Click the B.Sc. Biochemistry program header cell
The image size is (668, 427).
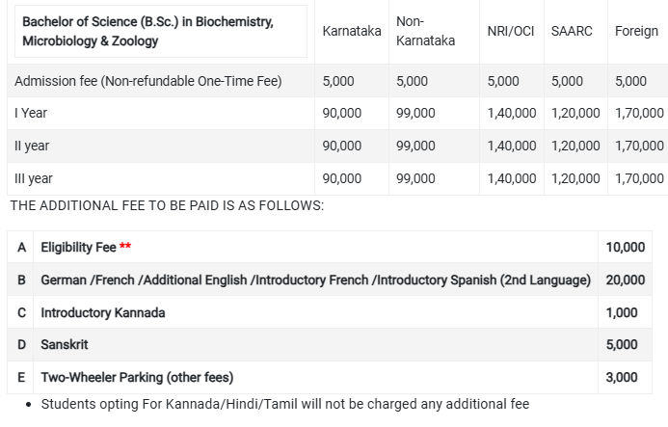click(x=161, y=32)
